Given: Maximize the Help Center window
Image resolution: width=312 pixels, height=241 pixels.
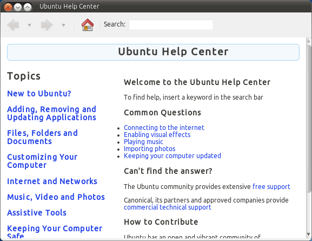Looking at the screenshot, I should pos(28,7).
